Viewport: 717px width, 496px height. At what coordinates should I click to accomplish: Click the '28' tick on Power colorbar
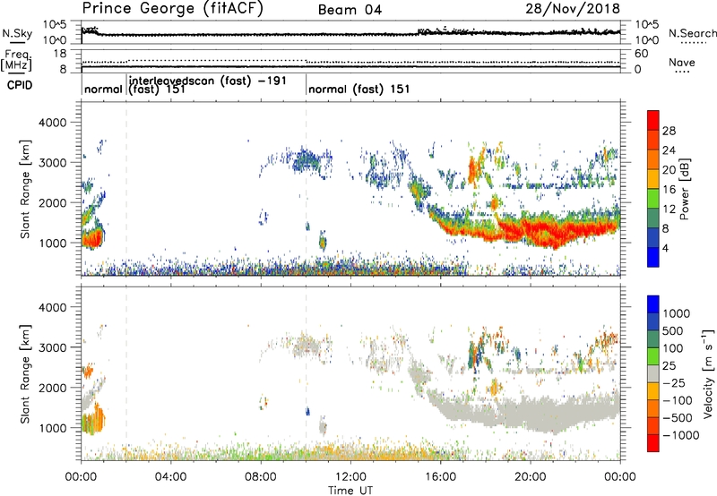pyautogui.click(x=669, y=131)
